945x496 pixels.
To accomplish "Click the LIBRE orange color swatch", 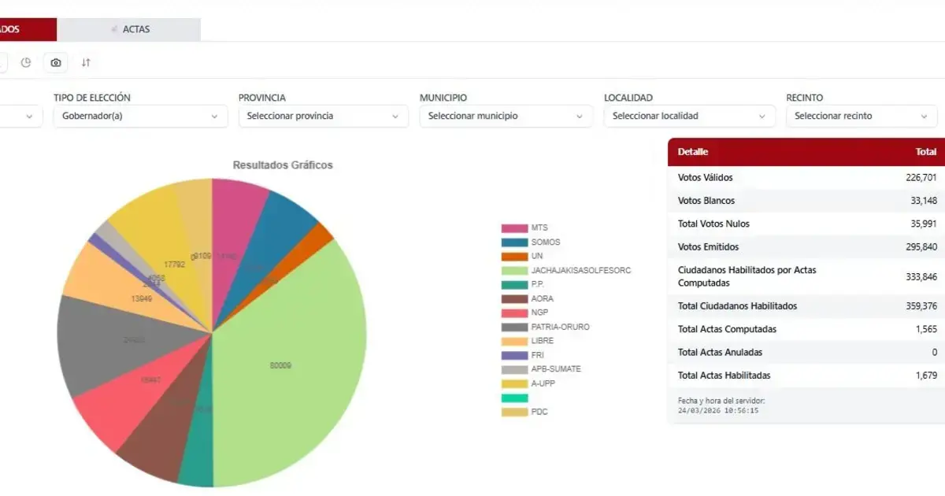I will tap(514, 341).
